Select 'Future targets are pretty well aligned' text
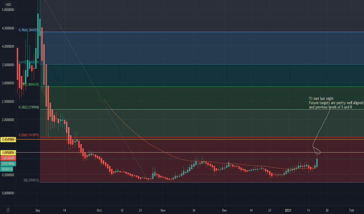This screenshot has width=364, height=214. tap(336, 103)
